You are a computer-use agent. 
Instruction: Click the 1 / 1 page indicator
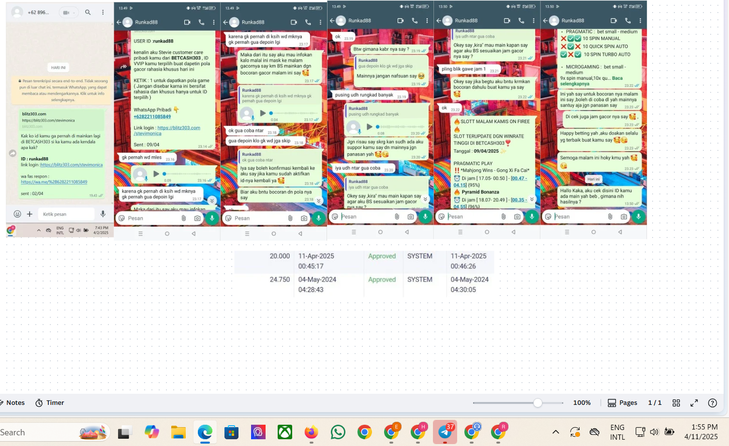click(655, 402)
